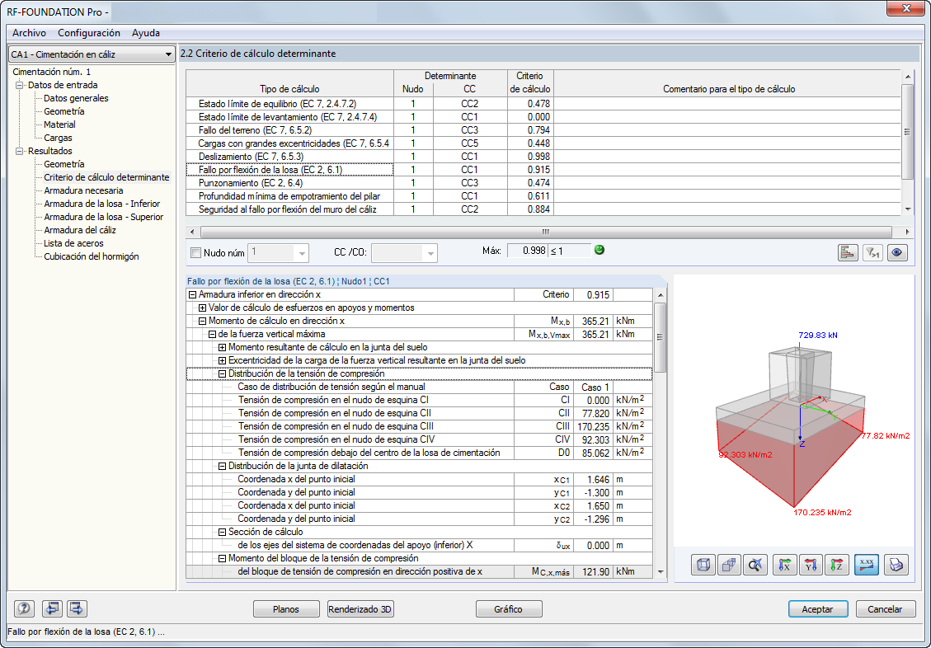The height and width of the screenshot is (648, 931).
Task: Open the Archivo menu
Action: 29,33
